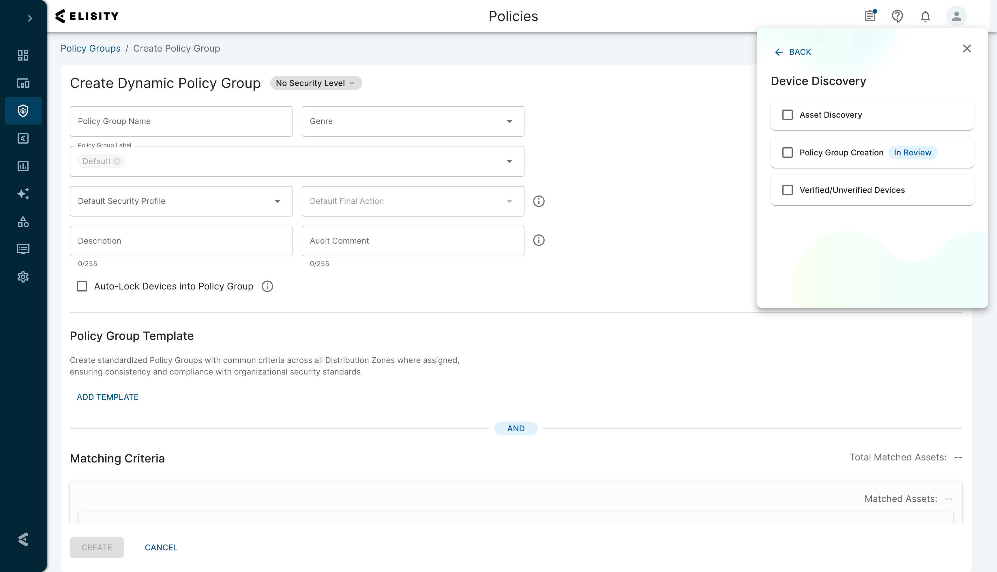997x572 pixels.
Task: Check the Asset Discovery checkbox
Action: [788, 115]
